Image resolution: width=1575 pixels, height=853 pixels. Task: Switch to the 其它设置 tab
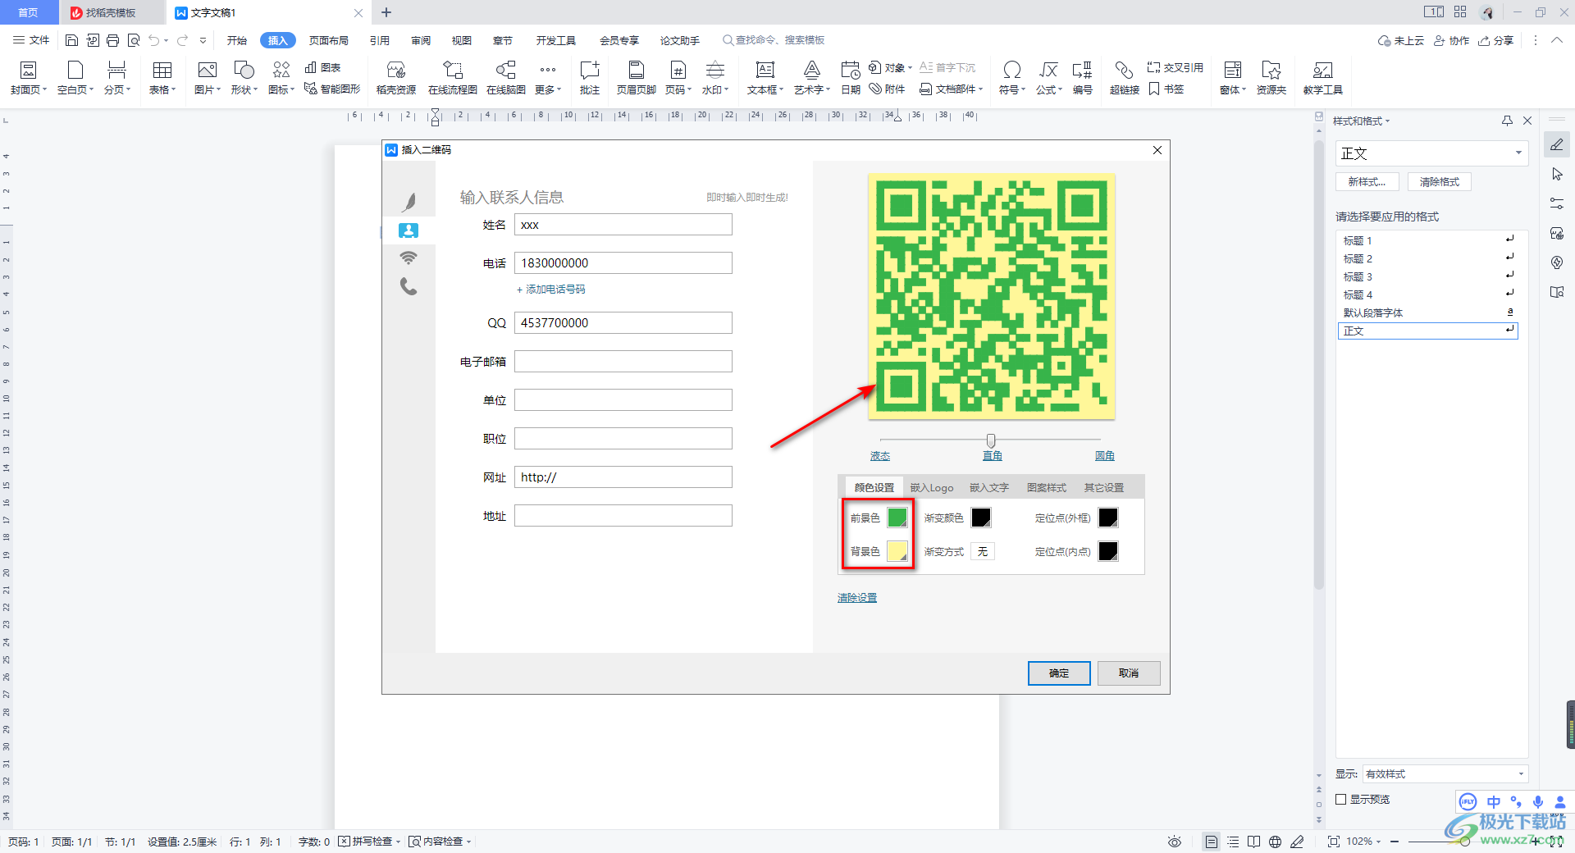click(1104, 487)
